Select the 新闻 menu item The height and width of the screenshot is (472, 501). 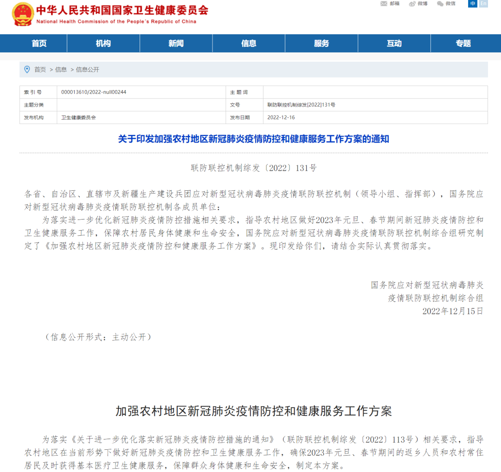click(176, 43)
